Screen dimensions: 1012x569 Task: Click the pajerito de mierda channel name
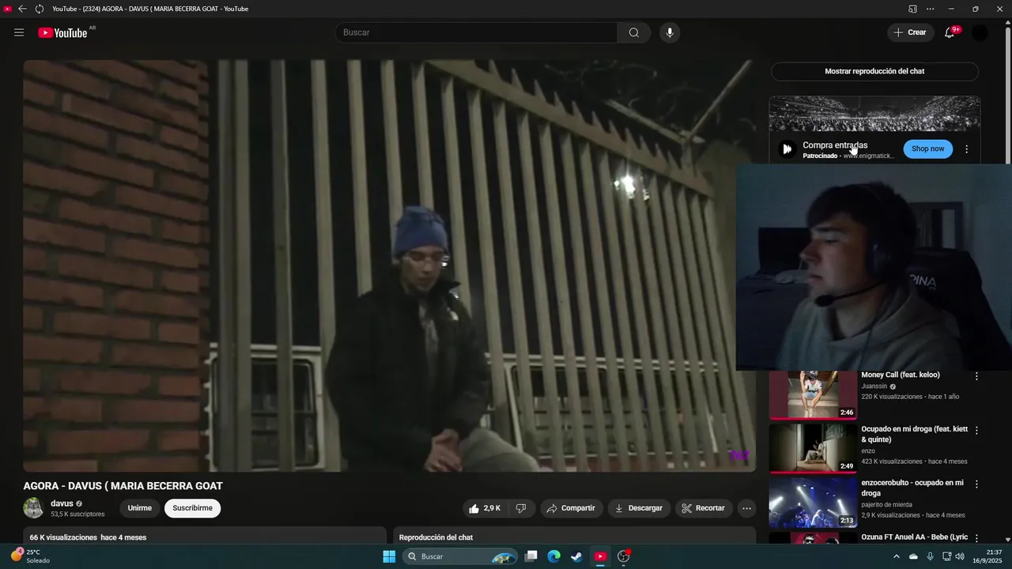886,504
